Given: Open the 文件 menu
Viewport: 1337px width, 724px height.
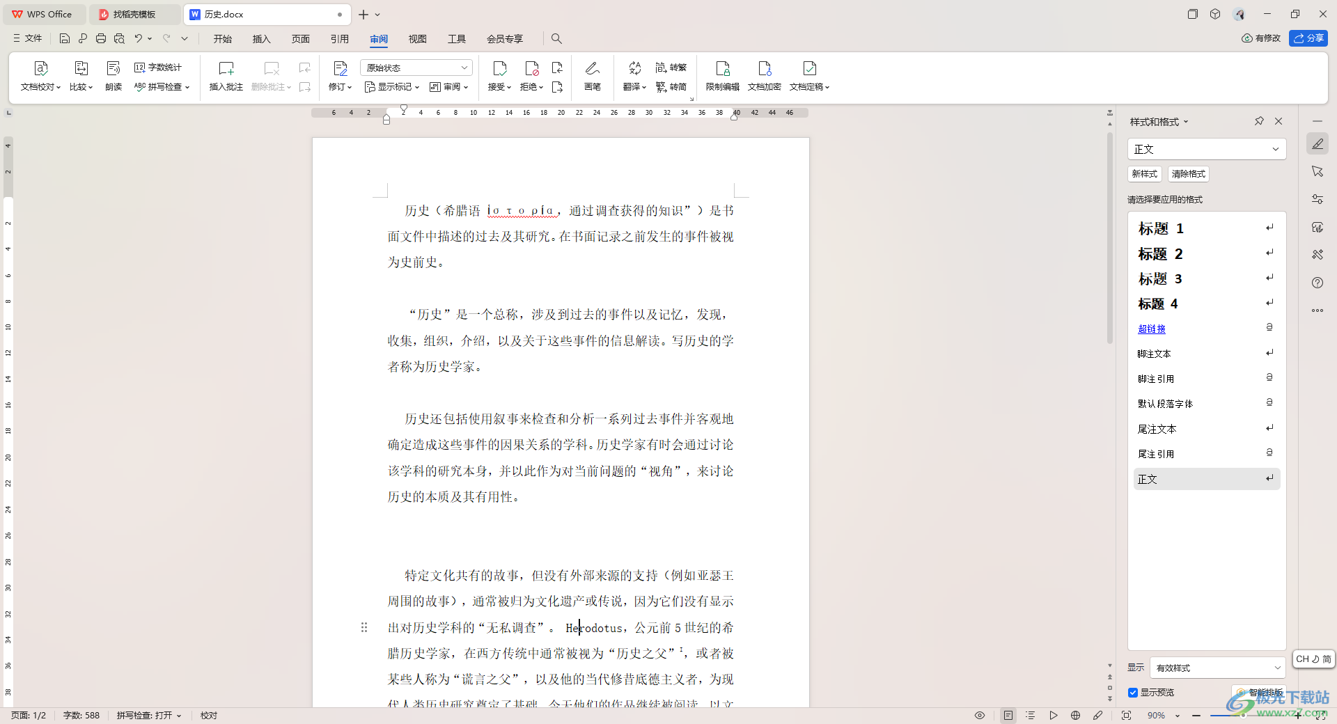Looking at the screenshot, I should 28,38.
